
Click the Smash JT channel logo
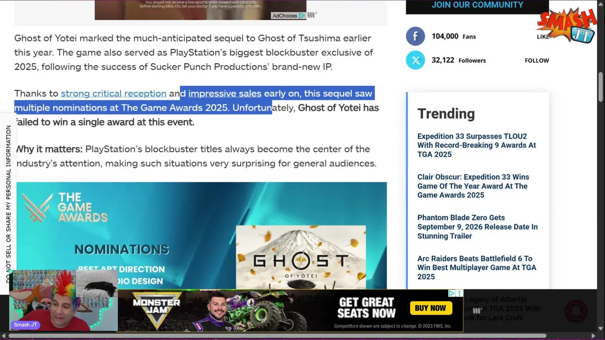567,25
